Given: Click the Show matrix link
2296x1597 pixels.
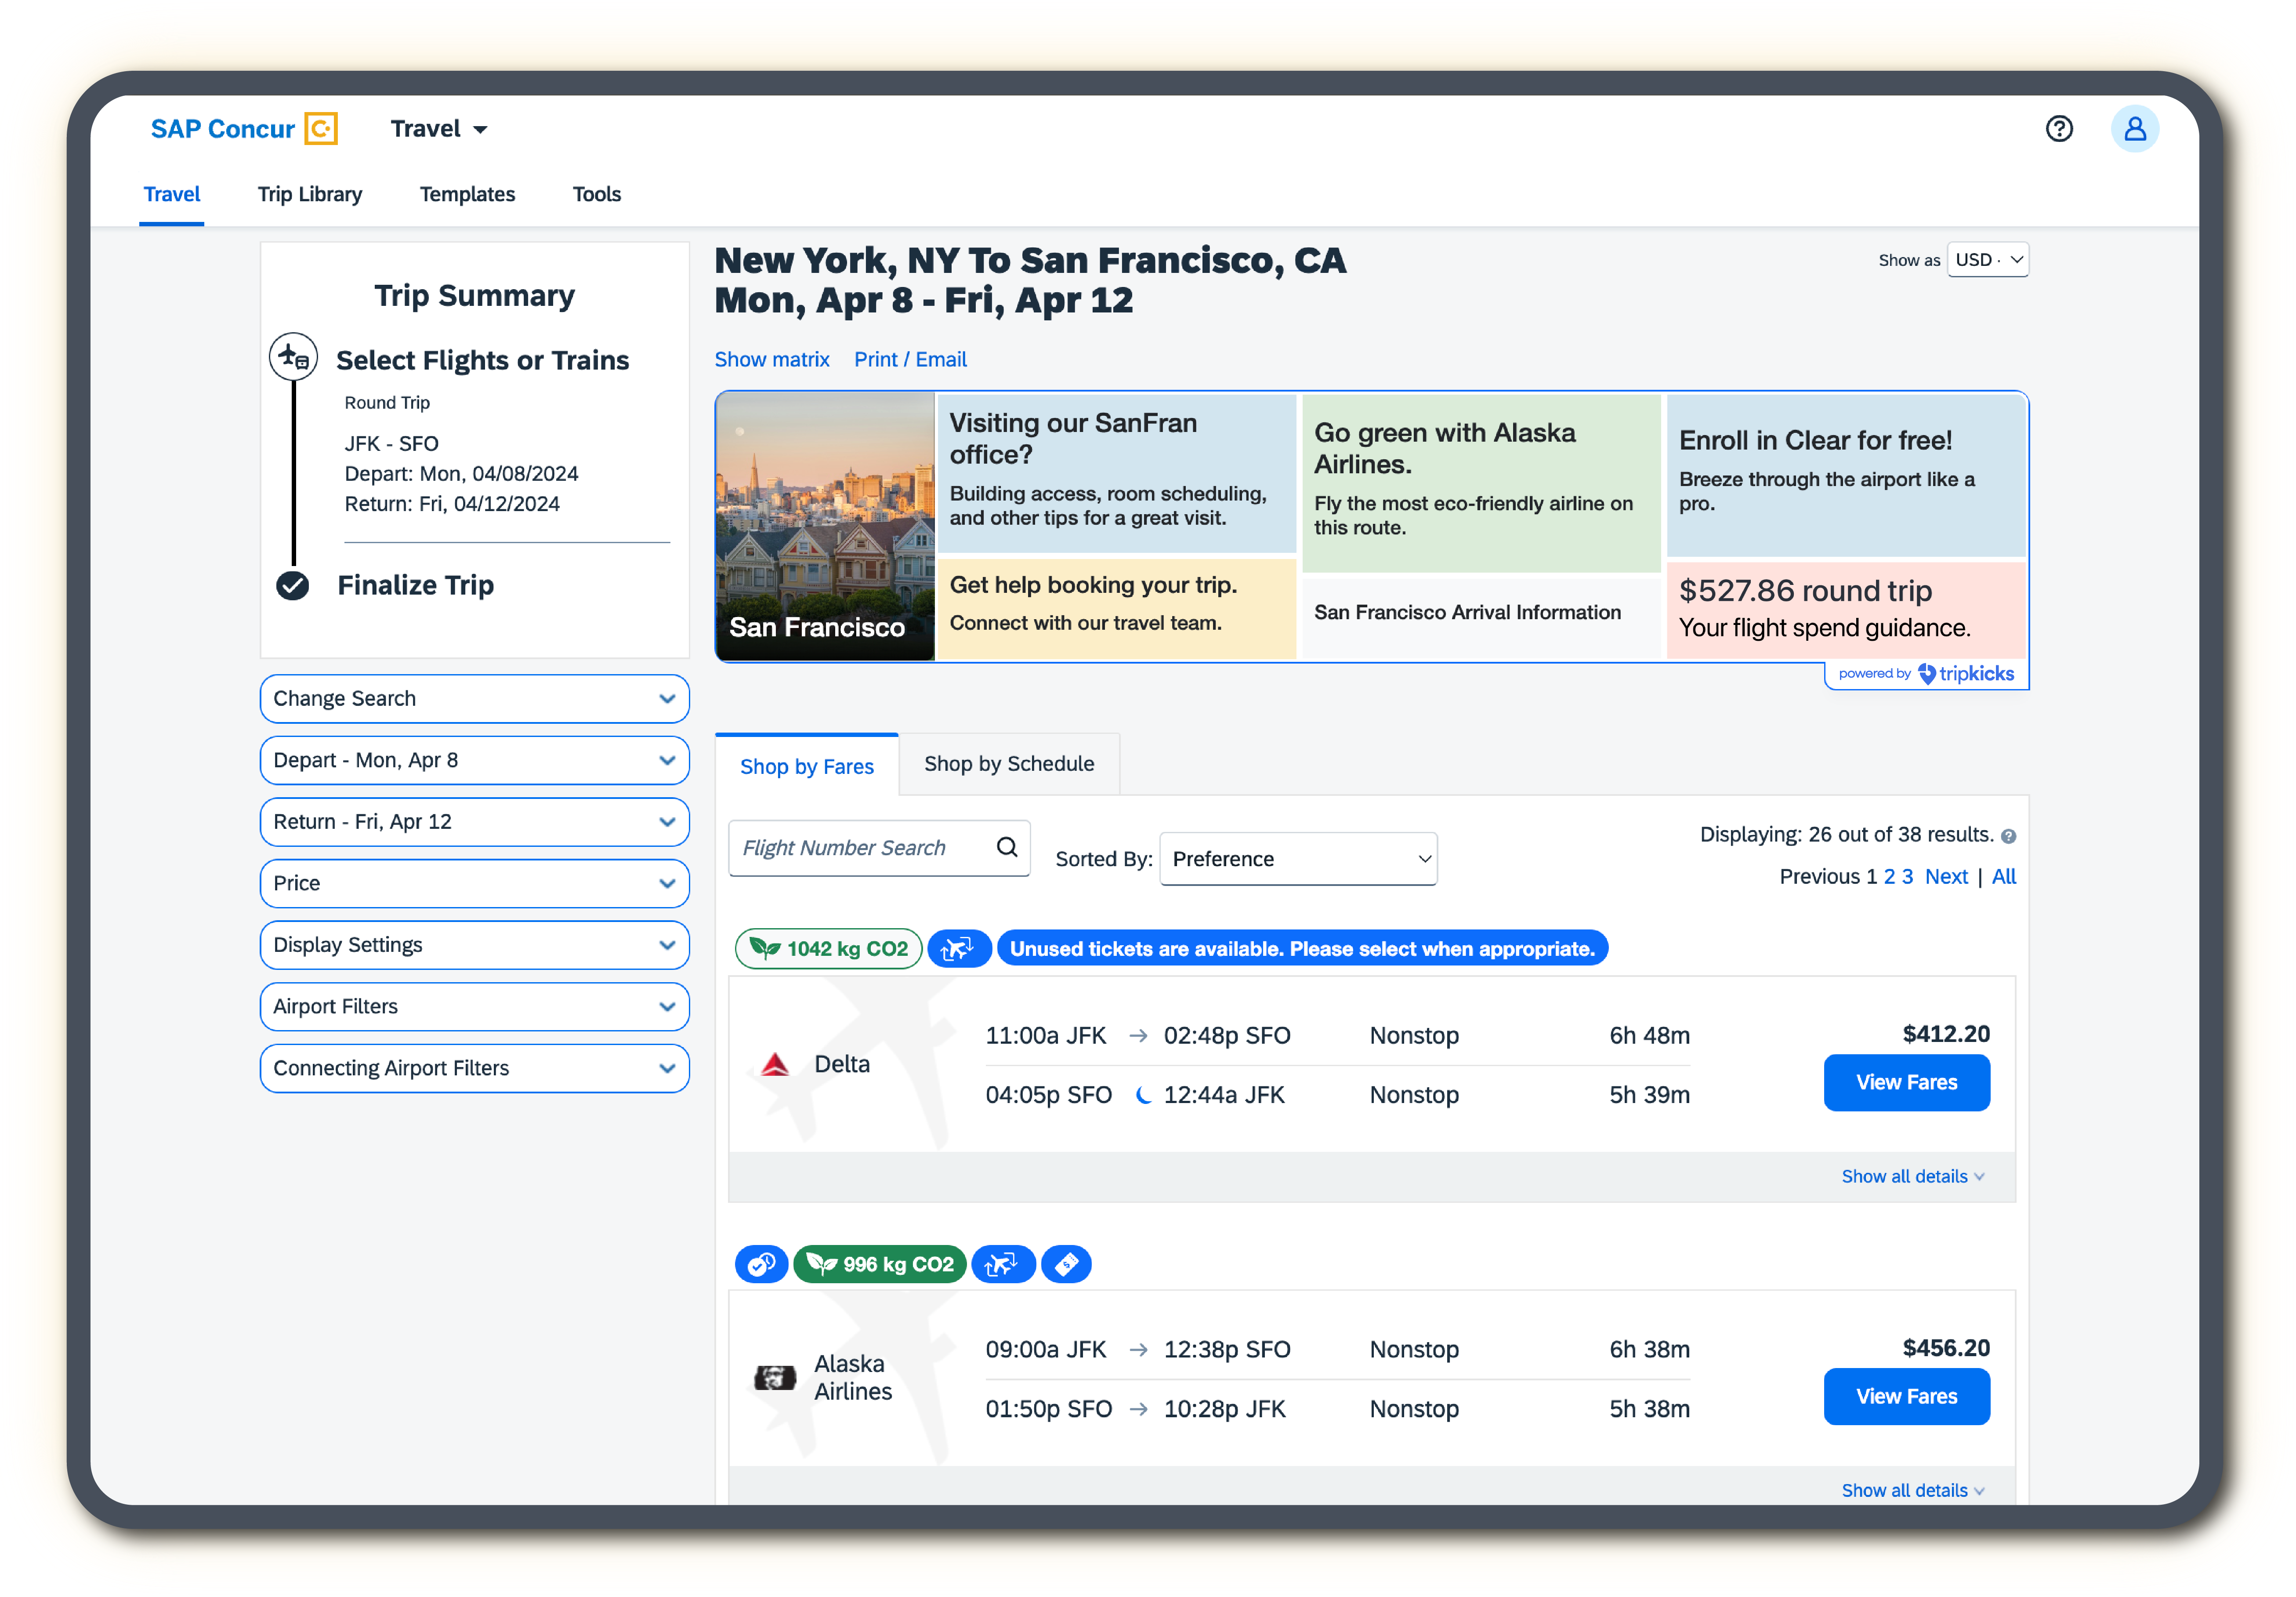Looking at the screenshot, I should point(771,359).
